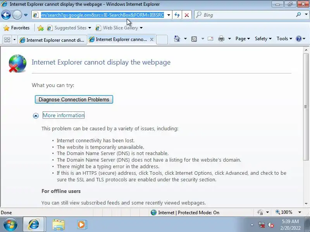Click the Internet Explorer taskbar icon
The width and height of the screenshot is (310, 232).
pyautogui.click(x=34, y=225)
